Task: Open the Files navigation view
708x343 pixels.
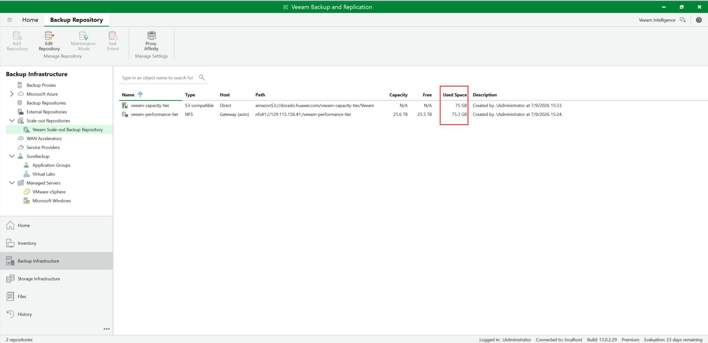Action: point(57,296)
